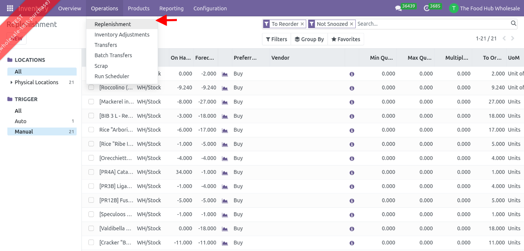Click info icon in Orecchiette row
This screenshot has height=251, width=524.
tap(352, 159)
